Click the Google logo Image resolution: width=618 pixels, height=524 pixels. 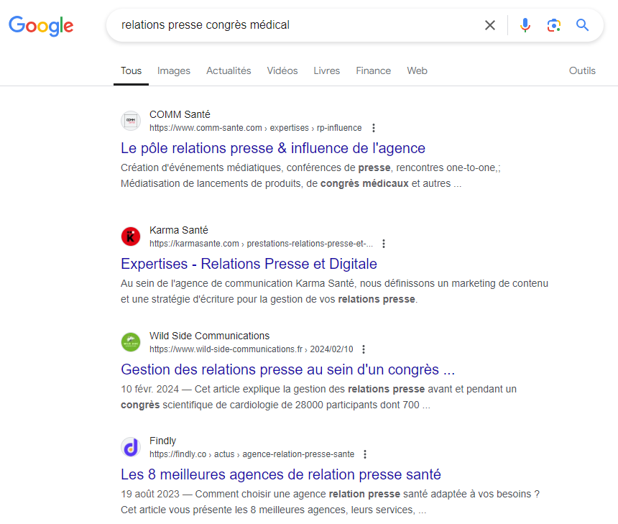[41, 26]
